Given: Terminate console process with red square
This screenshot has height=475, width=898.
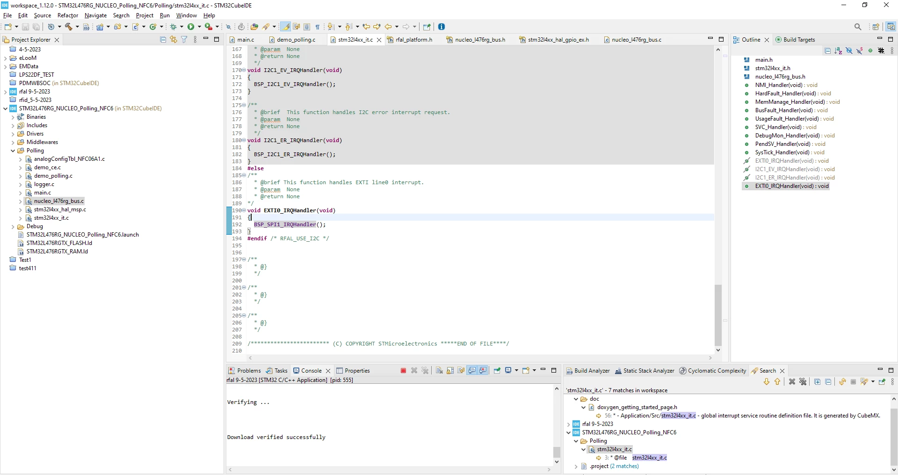Looking at the screenshot, I should pyautogui.click(x=404, y=370).
